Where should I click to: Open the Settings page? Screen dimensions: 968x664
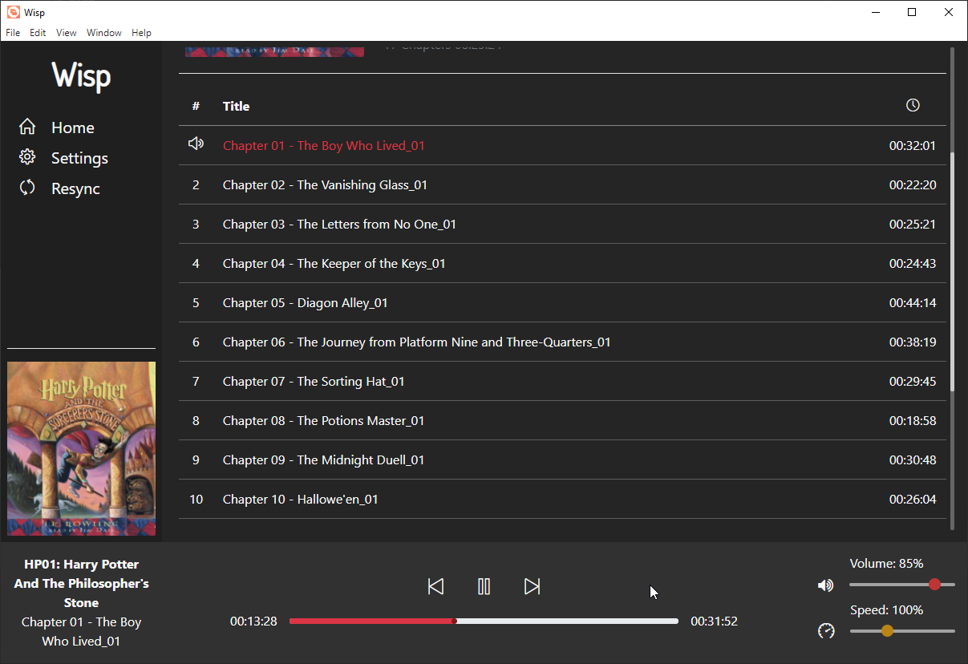(x=79, y=158)
